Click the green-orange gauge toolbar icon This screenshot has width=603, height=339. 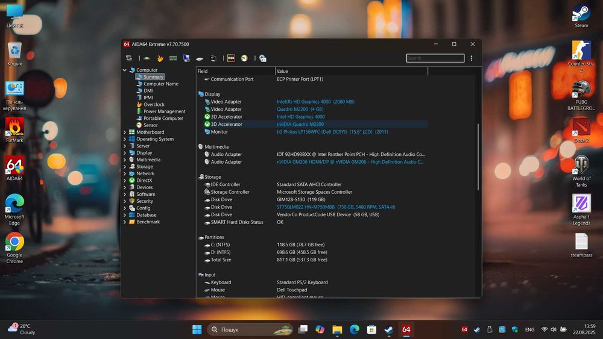click(244, 58)
